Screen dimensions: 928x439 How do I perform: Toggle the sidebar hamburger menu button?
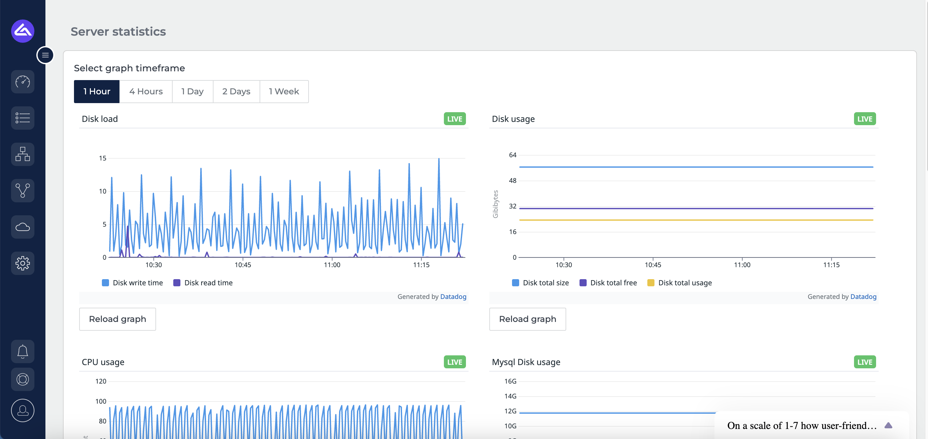pos(45,55)
